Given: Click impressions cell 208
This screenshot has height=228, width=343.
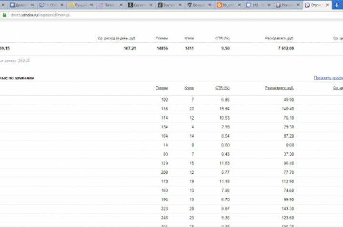Looking at the screenshot, I should click(x=164, y=172).
